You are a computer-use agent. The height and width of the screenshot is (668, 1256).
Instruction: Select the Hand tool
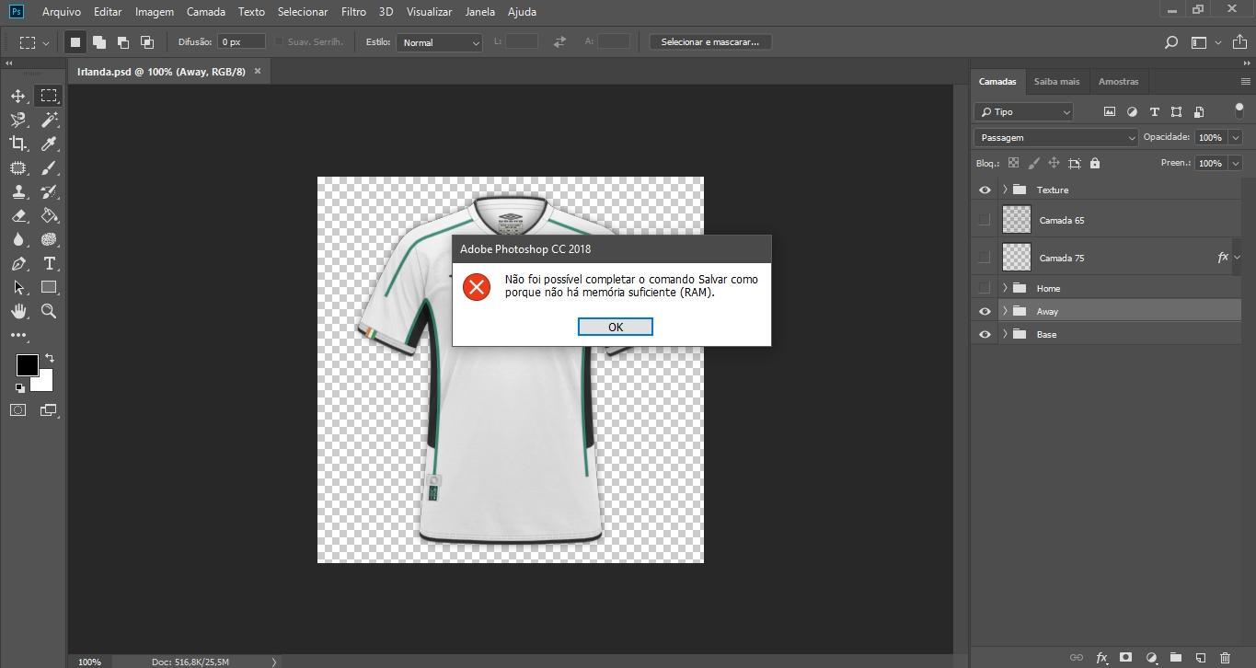pos(17,311)
